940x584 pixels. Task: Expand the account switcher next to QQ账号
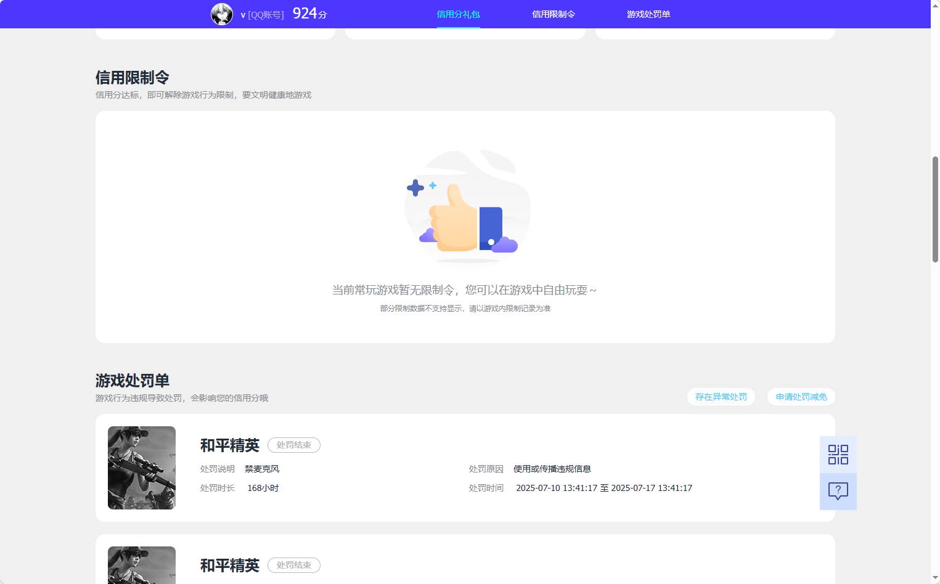(x=261, y=14)
